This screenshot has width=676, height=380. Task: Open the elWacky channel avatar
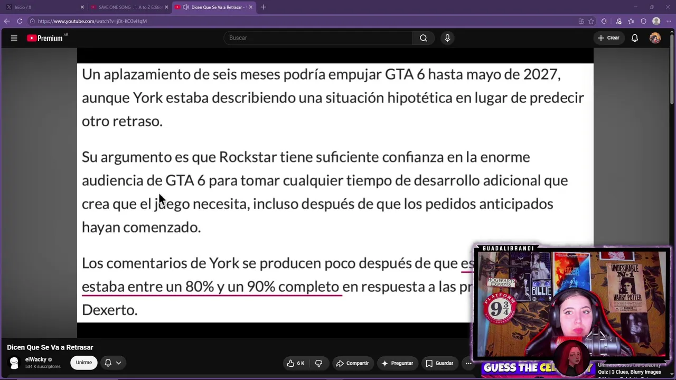coord(14,363)
